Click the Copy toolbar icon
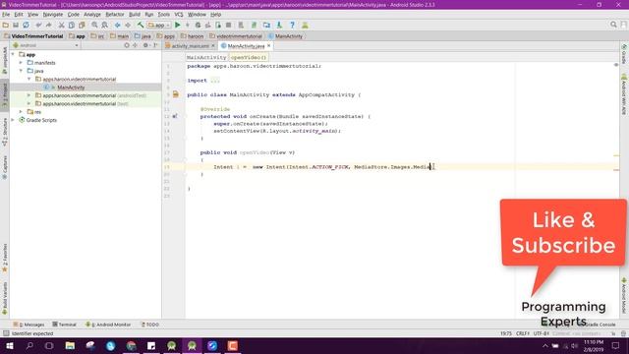This screenshot has height=354, width=629. (72, 25)
